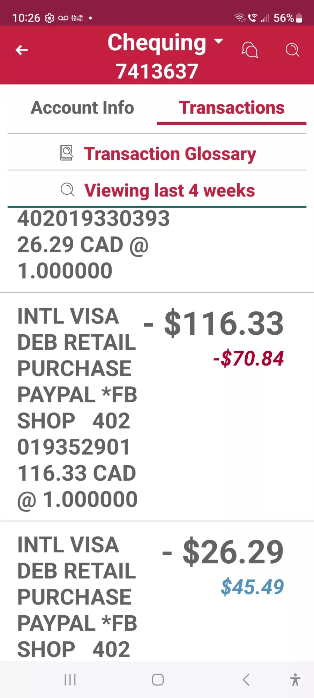Tap the Android home button
The height and width of the screenshot is (698, 314).
point(158,680)
